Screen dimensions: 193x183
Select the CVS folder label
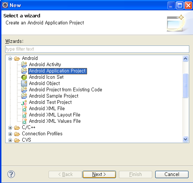pos(26,140)
